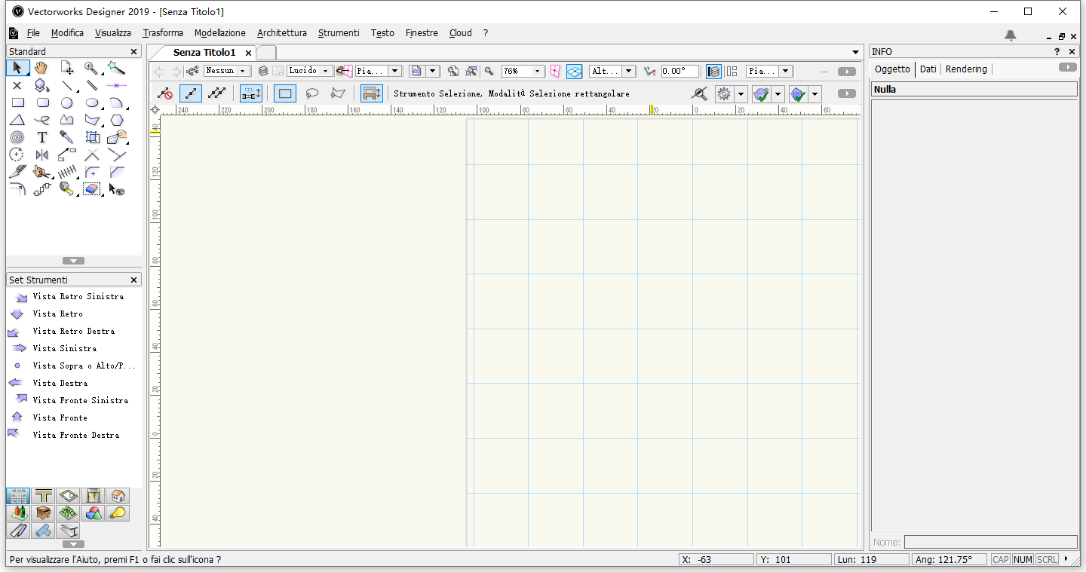
Task: Switch to the Dati tab
Action: 928,69
